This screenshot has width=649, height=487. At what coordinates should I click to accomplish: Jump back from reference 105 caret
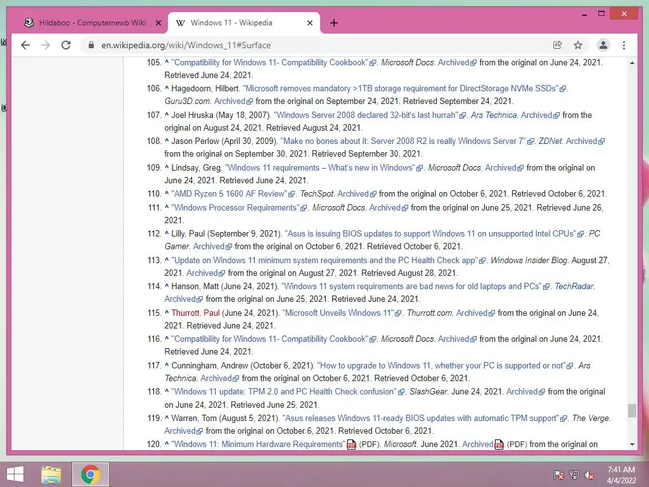click(x=167, y=62)
